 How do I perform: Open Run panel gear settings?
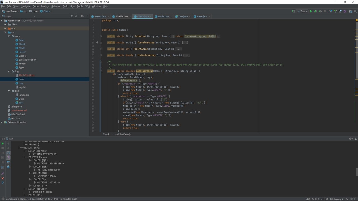[351, 139]
